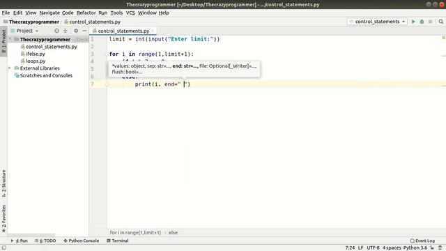Click the lock read-only icon in the status bar
Screen dimensions: 446x251
tap(432, 248)
